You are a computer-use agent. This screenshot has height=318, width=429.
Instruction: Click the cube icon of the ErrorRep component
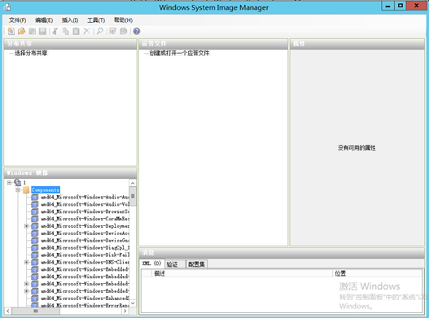pos(35,305)
